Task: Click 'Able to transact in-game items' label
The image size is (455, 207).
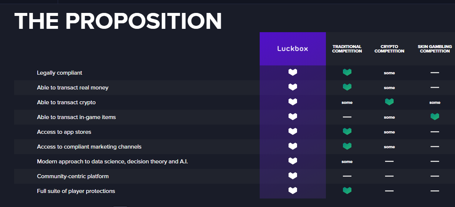Action: point(76,117)
